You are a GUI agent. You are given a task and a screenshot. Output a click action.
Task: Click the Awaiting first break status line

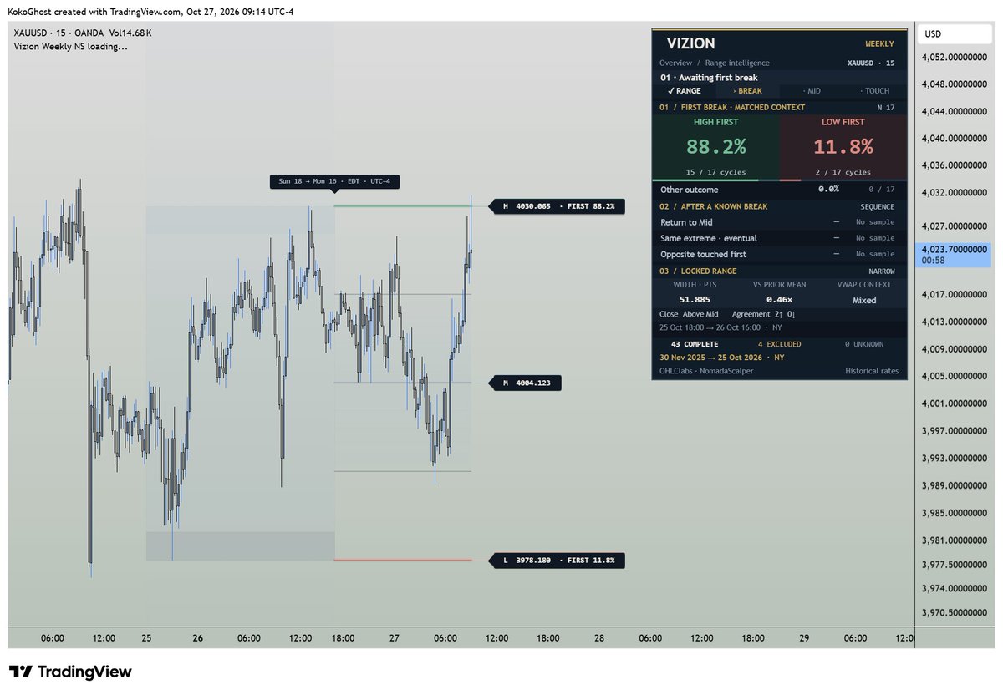[709, 77]
